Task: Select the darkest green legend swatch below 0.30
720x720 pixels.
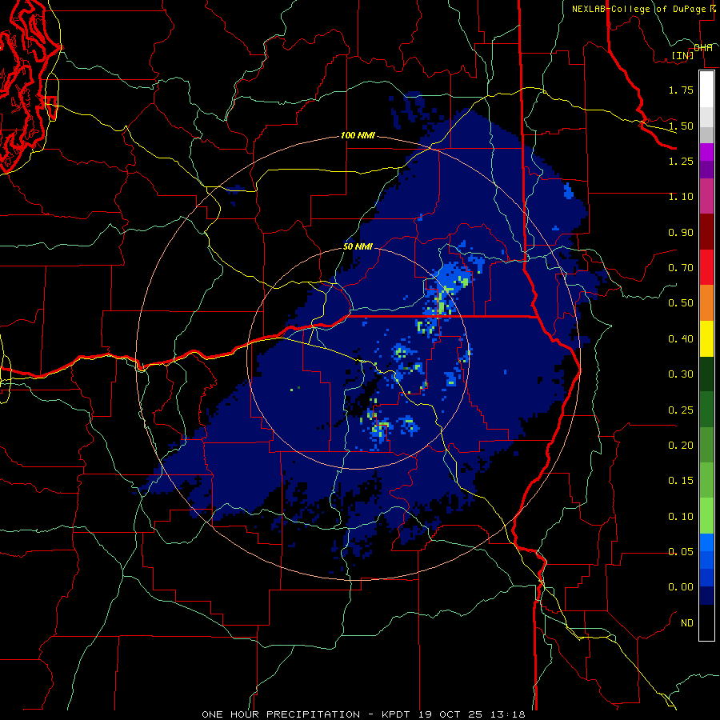Action: point(706,374)
